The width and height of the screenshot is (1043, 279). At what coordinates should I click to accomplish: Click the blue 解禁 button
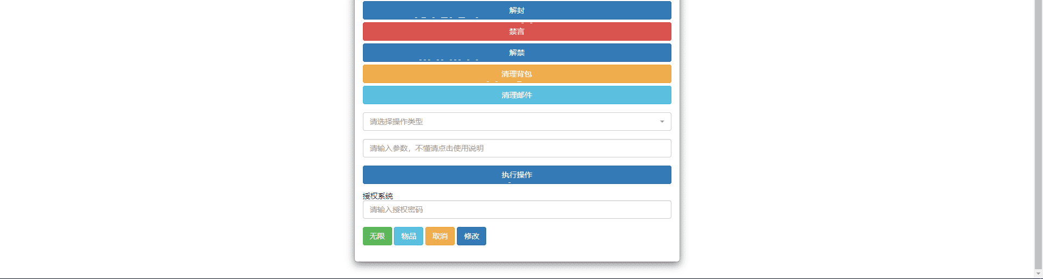(517, 53)
